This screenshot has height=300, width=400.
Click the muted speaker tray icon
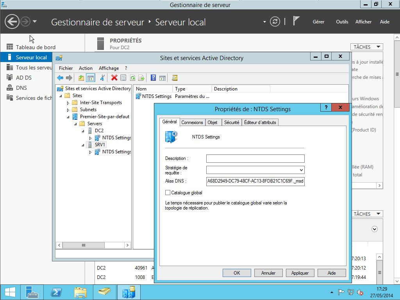click(x=360, y=292)
